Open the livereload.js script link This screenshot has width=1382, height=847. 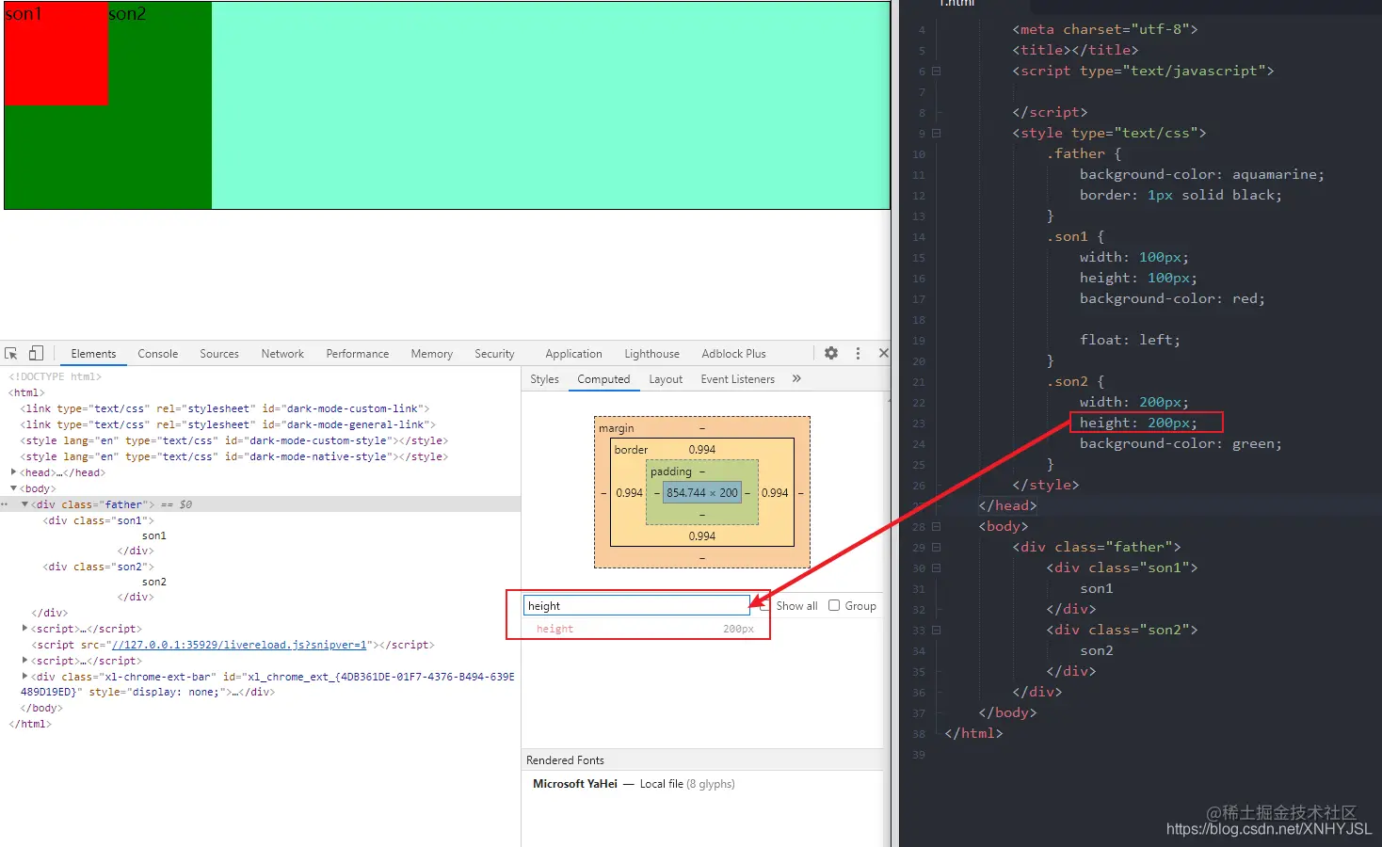[x=238, y=645]
